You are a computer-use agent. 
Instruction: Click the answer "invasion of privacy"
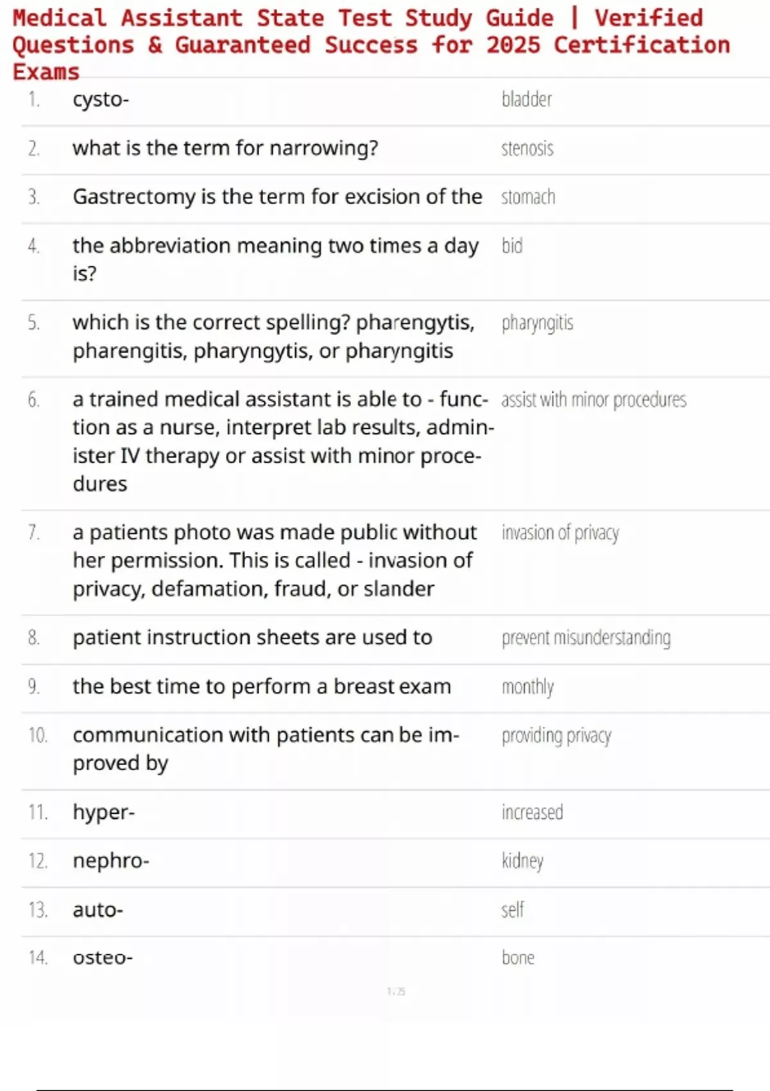(560, 533)
